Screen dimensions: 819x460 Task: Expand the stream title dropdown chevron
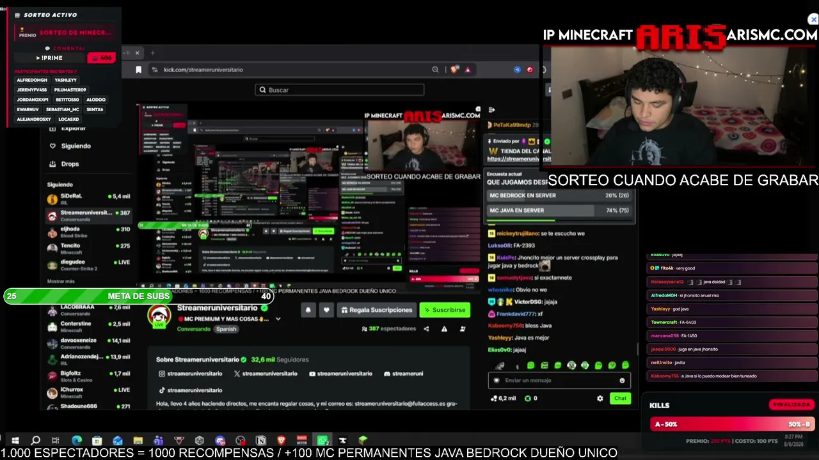coord(278,319)
